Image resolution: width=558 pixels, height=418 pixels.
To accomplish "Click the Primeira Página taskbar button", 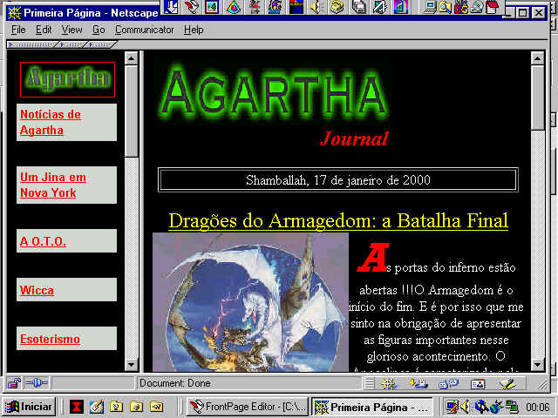I will click(372, 407).
